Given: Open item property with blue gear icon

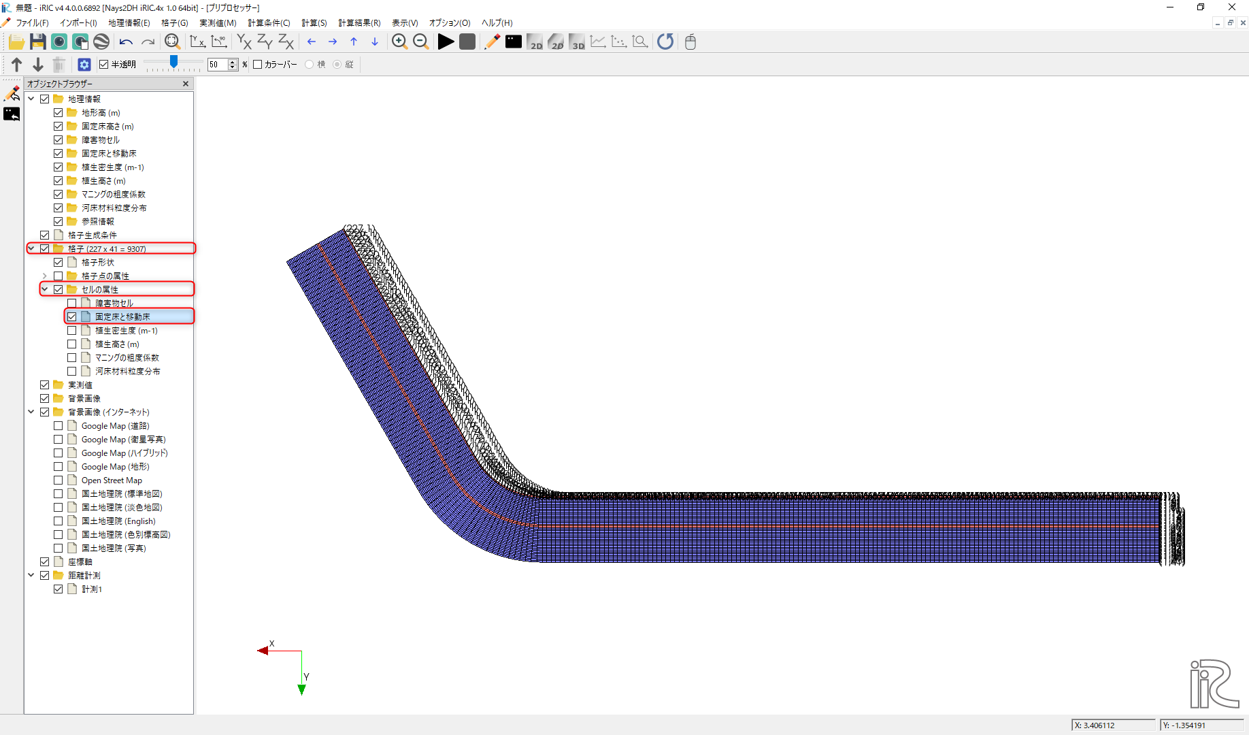Looking at the screenshot, I should click(84, 65).
